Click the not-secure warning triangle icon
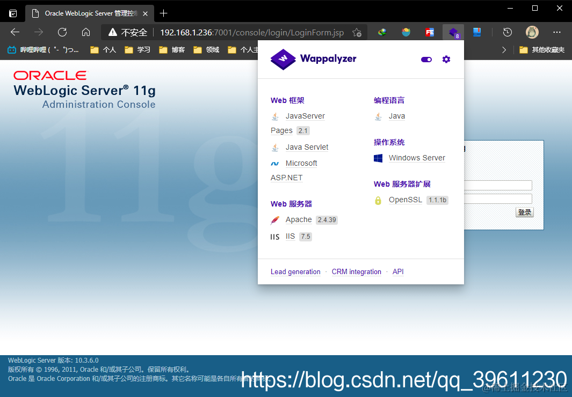 tap(113, 32)
